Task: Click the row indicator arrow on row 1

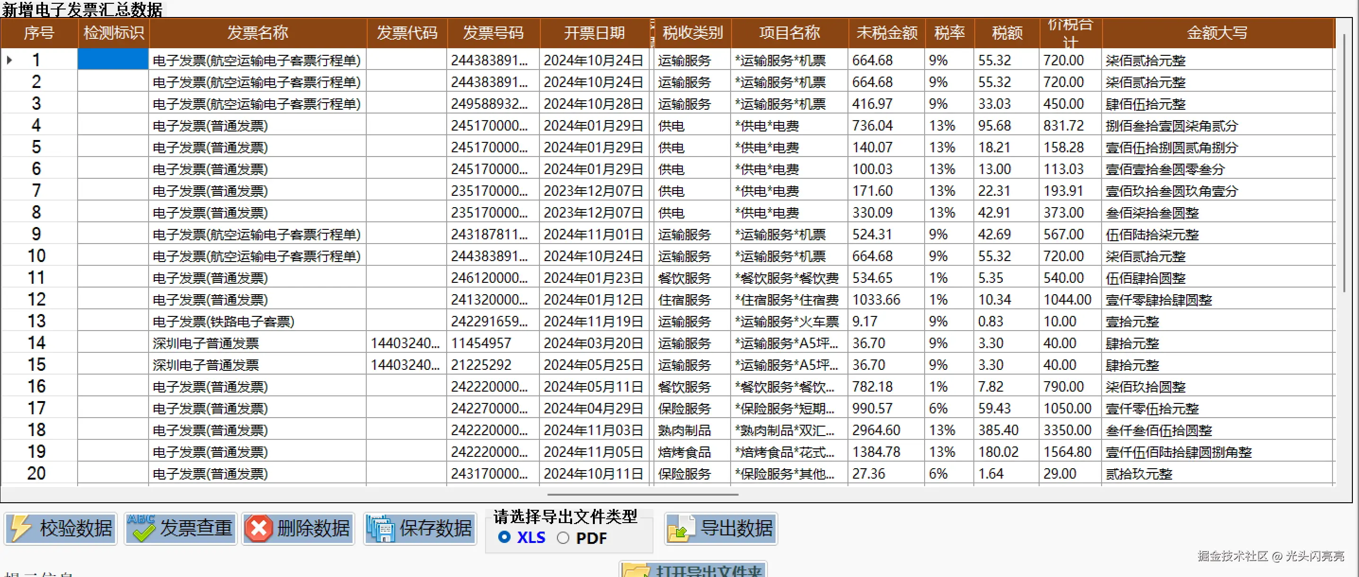Action: [9, 60]
